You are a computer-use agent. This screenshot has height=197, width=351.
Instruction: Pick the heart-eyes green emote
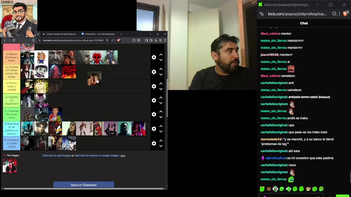(321, 189)
